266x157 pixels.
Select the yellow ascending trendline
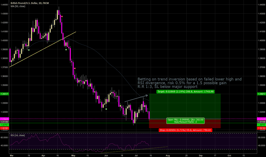(43, 49)
